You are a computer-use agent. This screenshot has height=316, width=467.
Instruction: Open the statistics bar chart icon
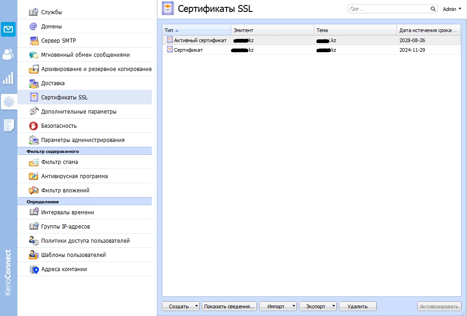tap(8, 78)
